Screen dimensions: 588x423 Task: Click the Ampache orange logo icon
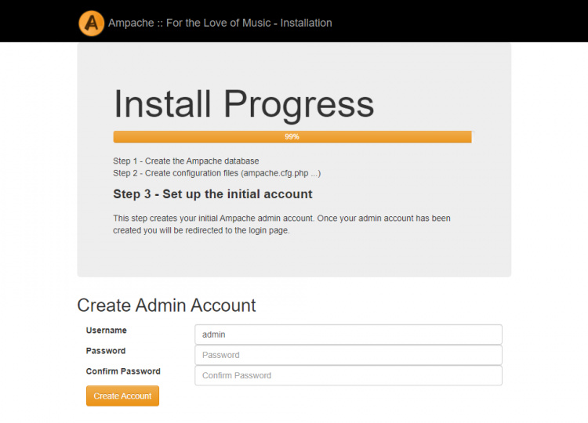(92, 23)
